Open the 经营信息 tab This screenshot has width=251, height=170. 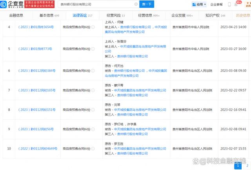click(149, 15)
